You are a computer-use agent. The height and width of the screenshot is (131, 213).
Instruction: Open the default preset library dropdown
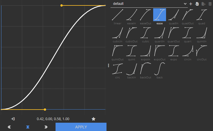149,4
